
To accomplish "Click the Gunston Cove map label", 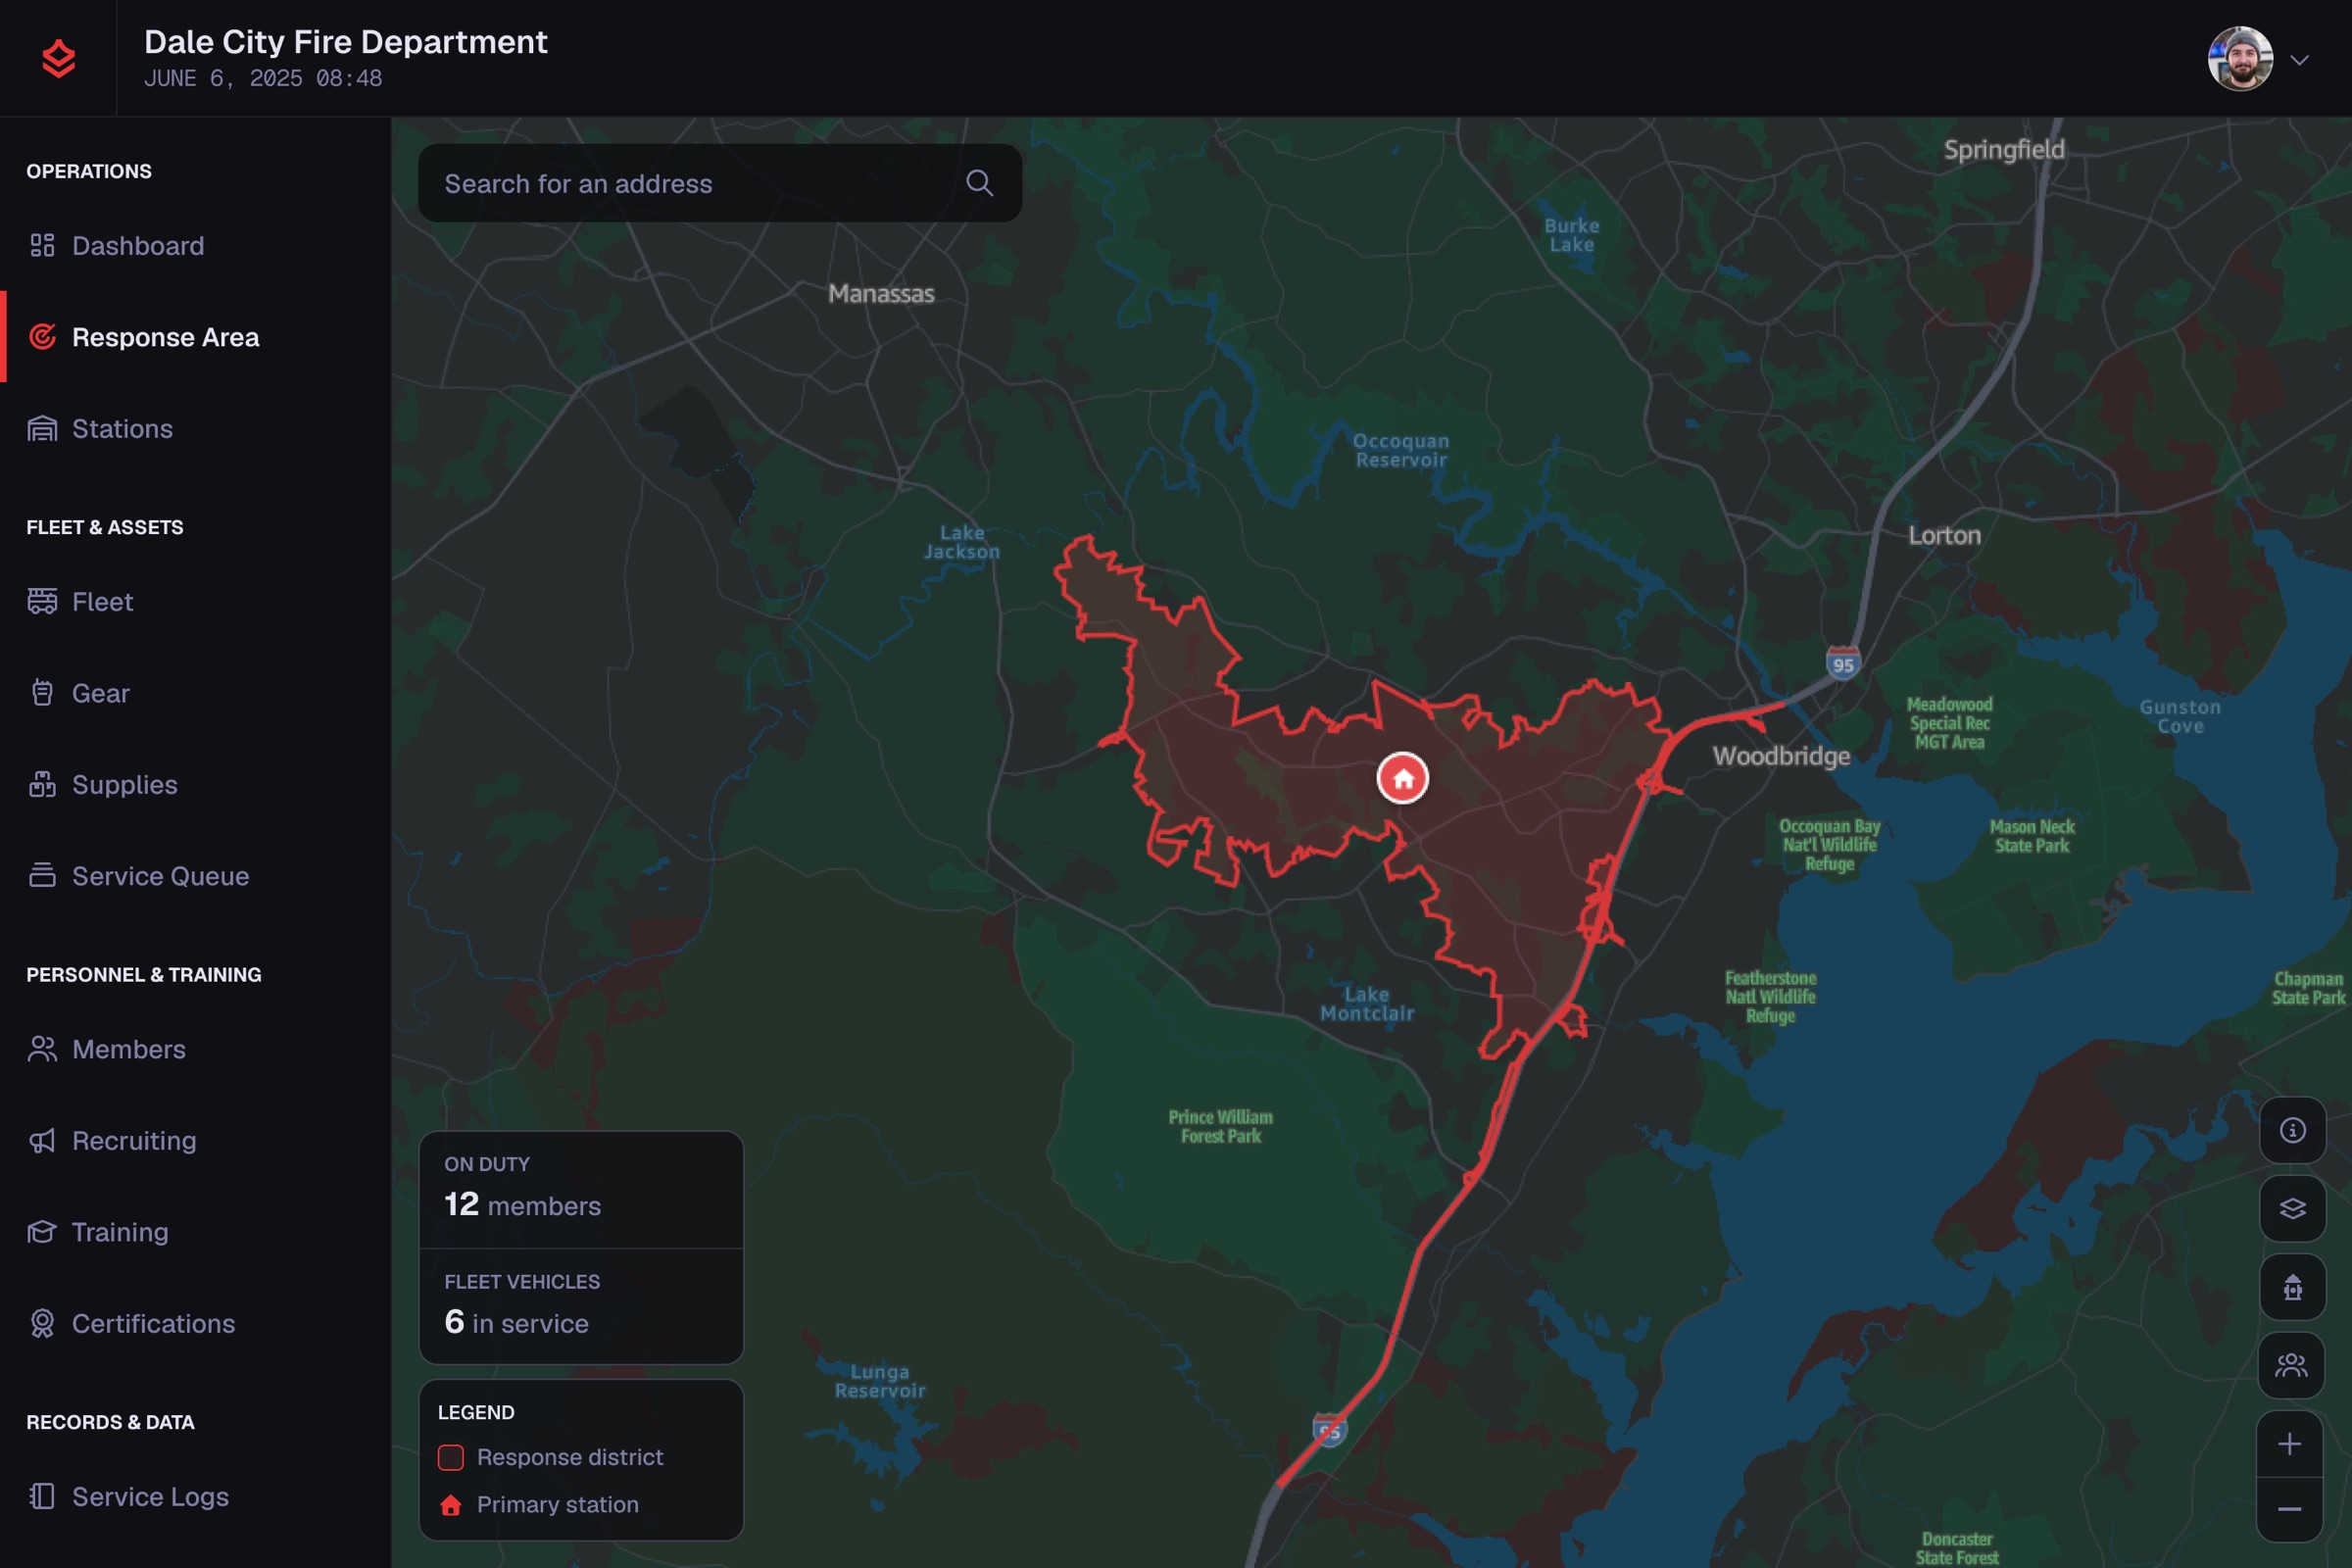I will pos(2180,717).
